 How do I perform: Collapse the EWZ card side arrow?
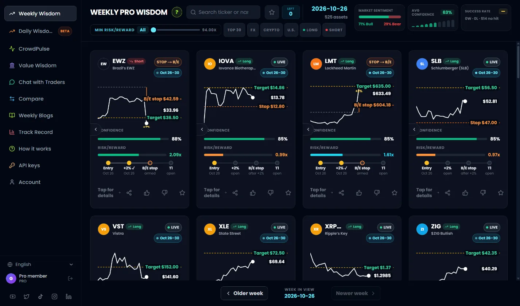click(x=96, y=129)
